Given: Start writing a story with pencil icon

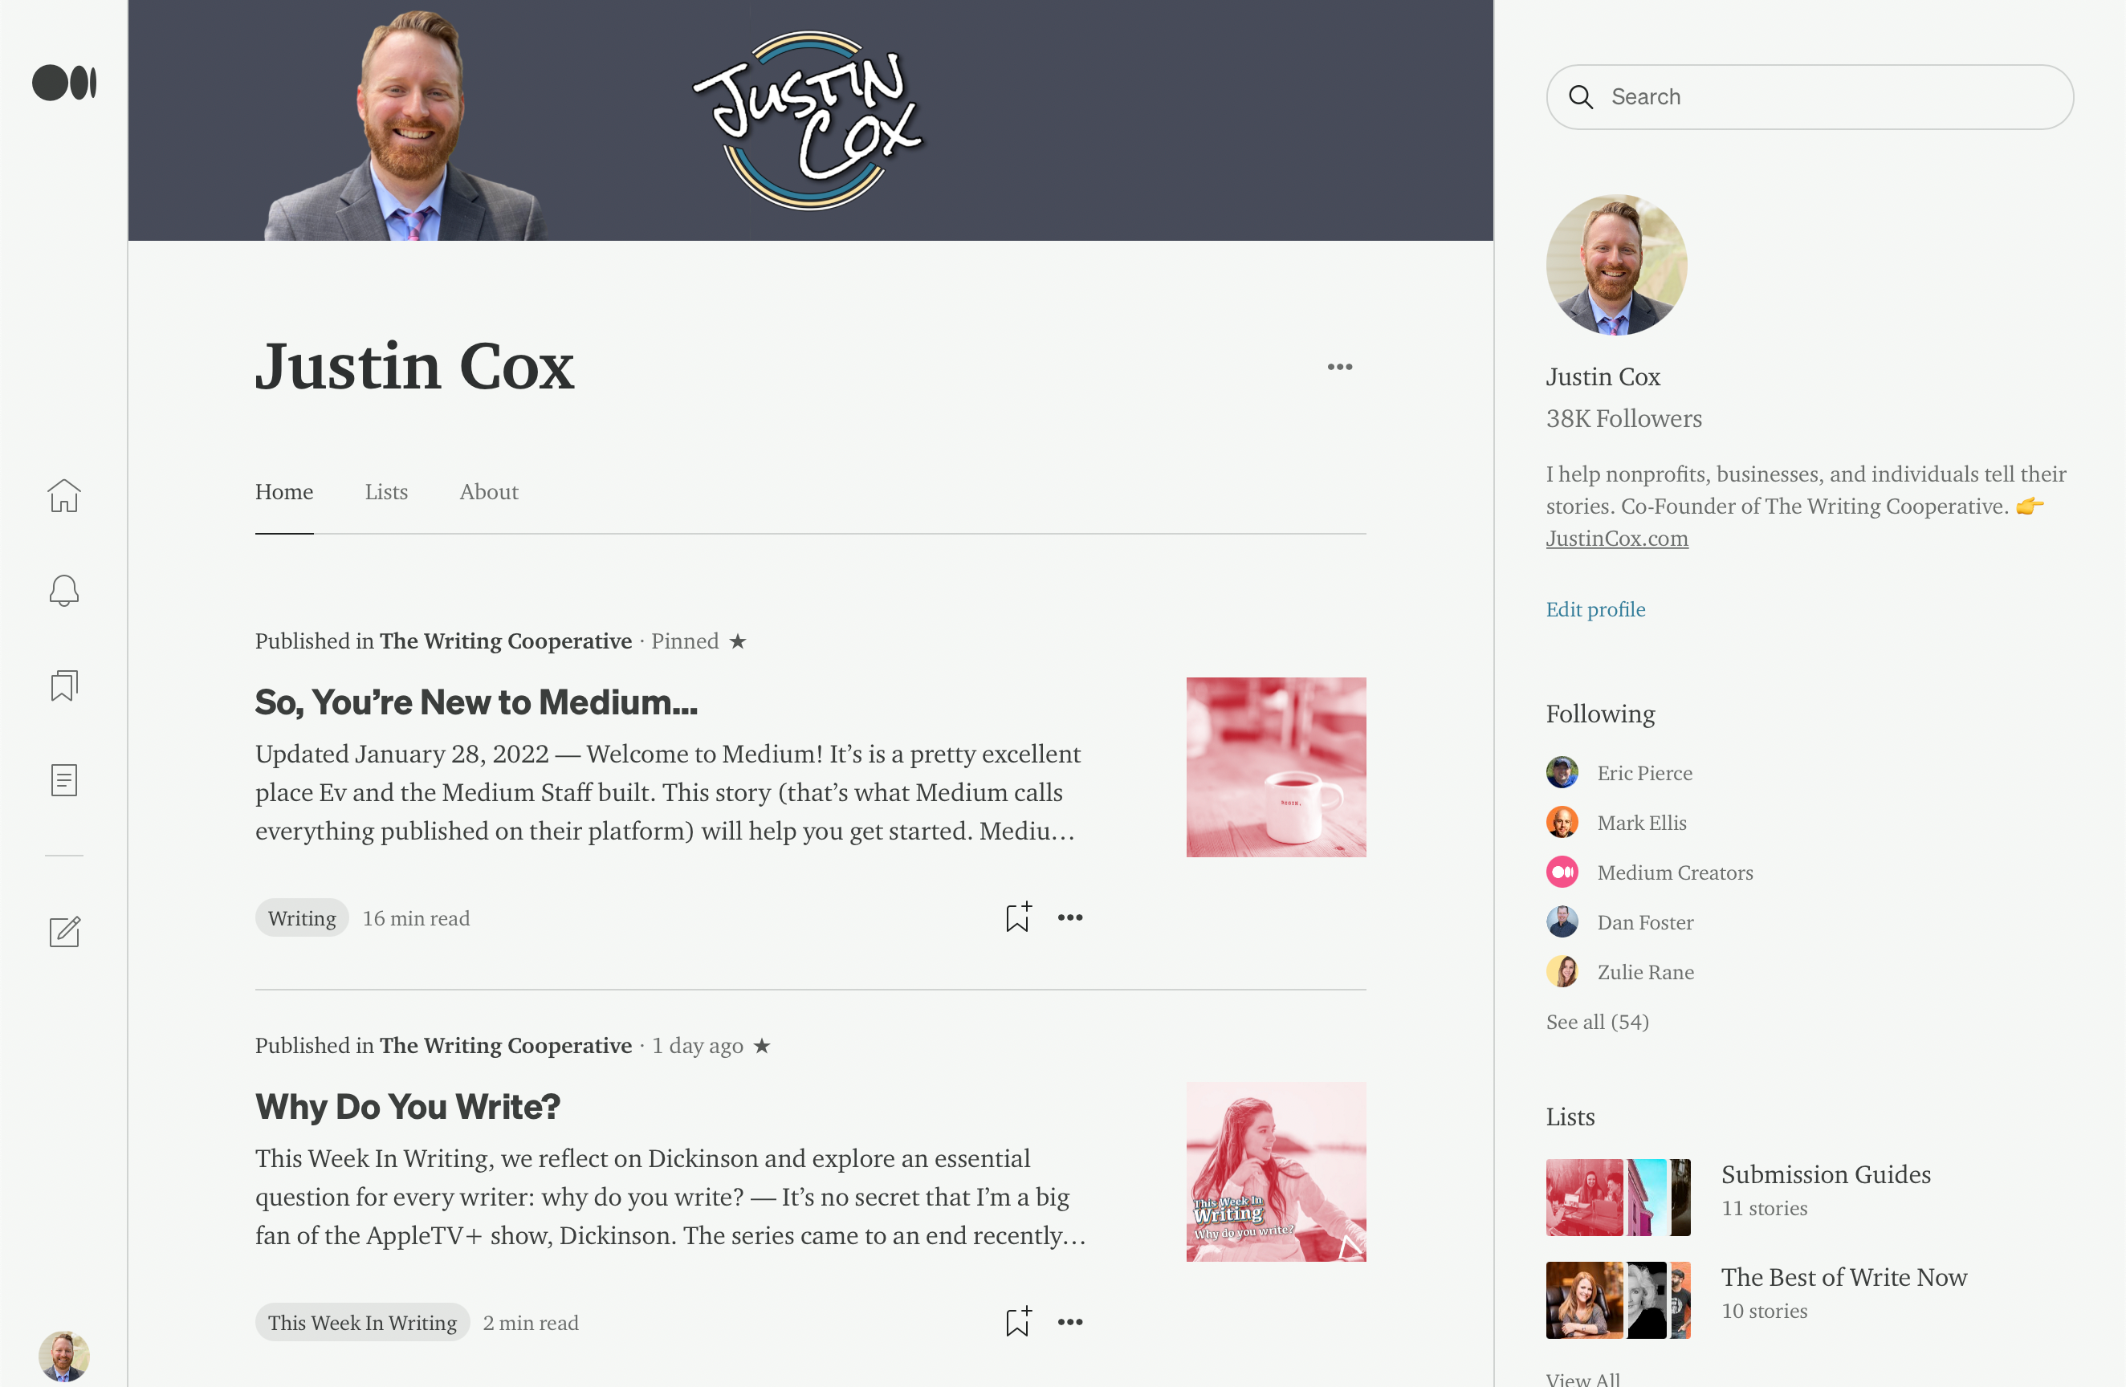Looking at the screenshot, I should (x=64, y=932).
